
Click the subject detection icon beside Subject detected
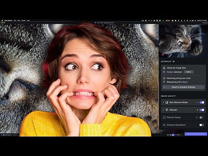tap(164, 72)
